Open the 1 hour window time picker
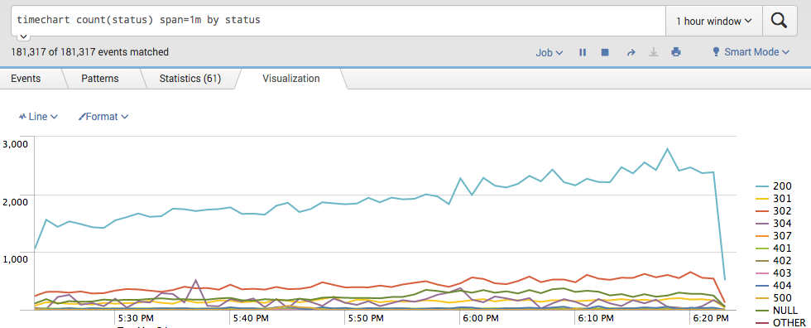 point(713,22)
